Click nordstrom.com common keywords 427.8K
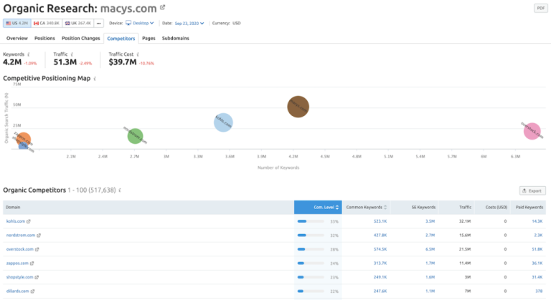Image resolution: width=551 pixels, height=300 pixels. (380, 236)
